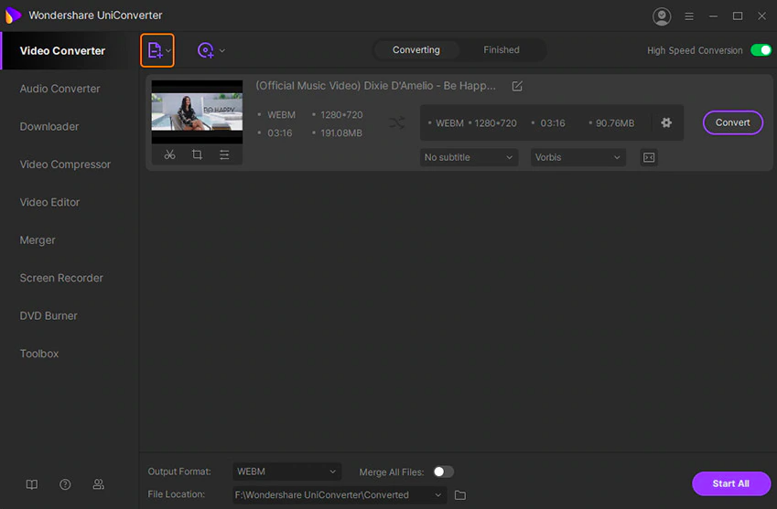Image resolution: width=777 pixels, height=509 pixels.
Task: Open Audio Converter section
Action: click(x=60, y=89)
